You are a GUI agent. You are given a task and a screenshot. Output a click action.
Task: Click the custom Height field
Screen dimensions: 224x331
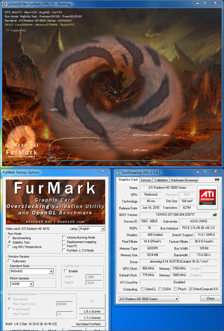(94, 283)
